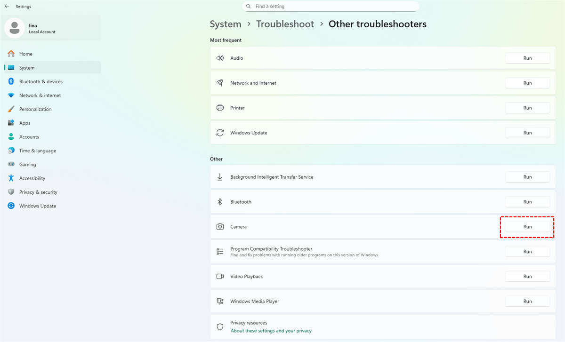The width and height of the screenshot is (565, 342).
Task: Click the Bluetooth & devices sidebar icon
Action: [11, 81]
